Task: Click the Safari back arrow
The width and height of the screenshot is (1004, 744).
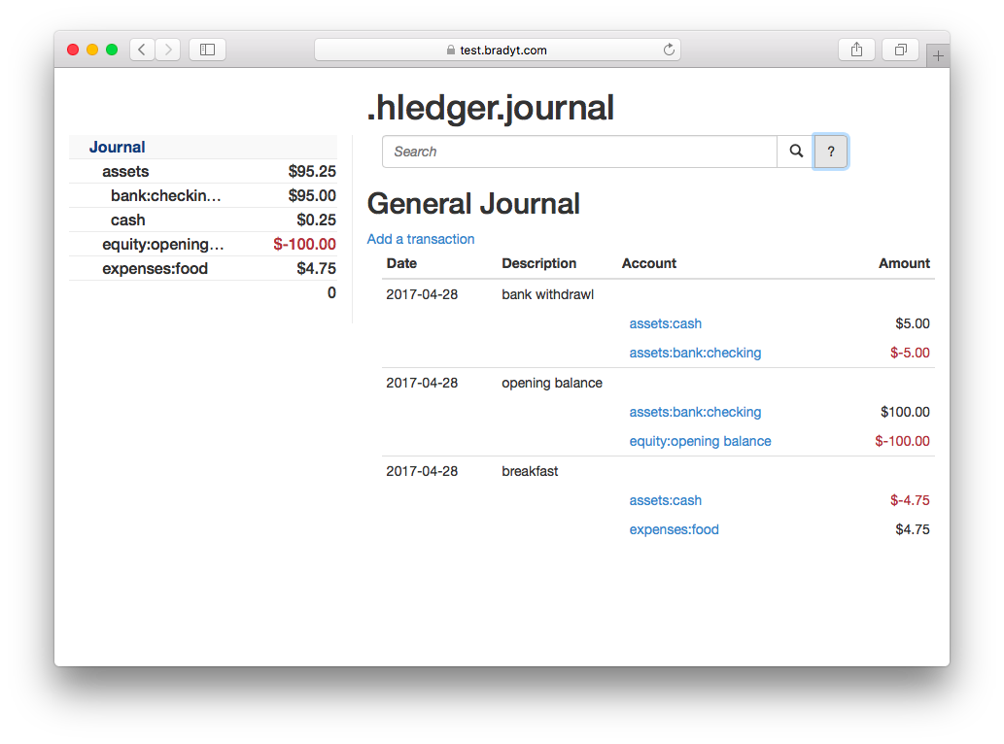Action: click(x=142, y=50)
